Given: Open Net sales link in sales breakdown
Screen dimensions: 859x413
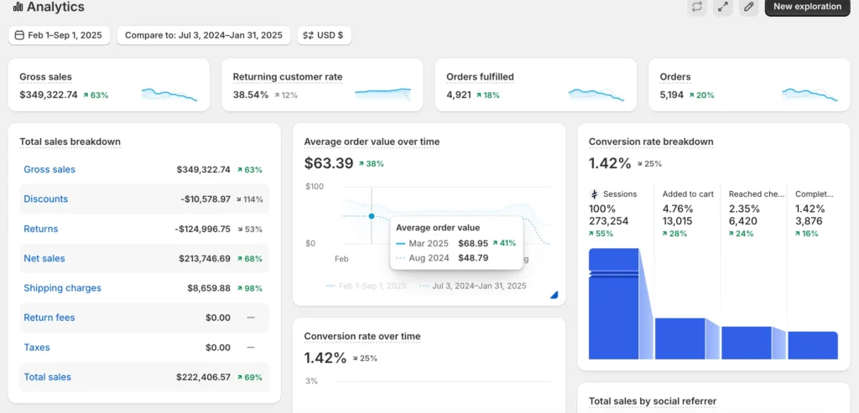Looking at the screenshot, I should (x=44, y=259).
